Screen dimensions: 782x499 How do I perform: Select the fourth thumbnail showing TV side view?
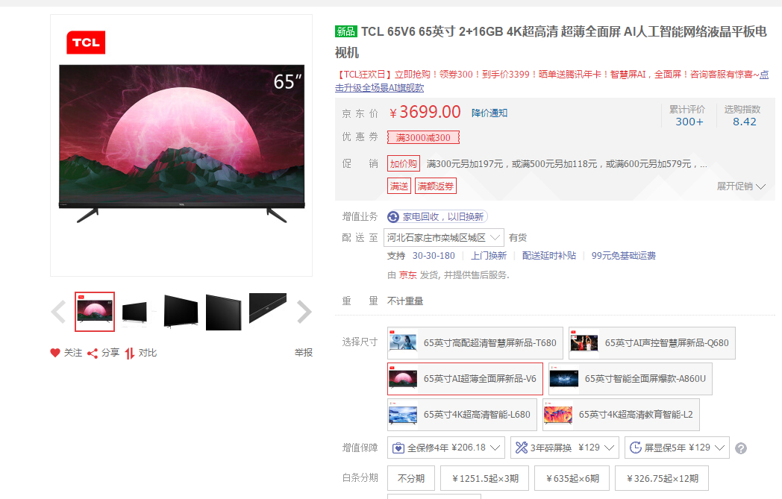point(223,312)
